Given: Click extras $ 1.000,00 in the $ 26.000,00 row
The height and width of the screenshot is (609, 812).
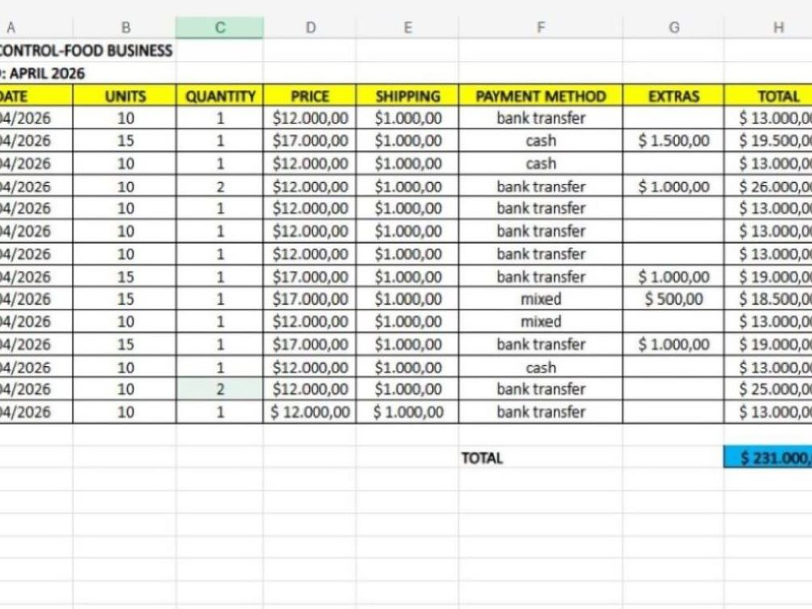Looking at the screenshot, I should point(673,186).
